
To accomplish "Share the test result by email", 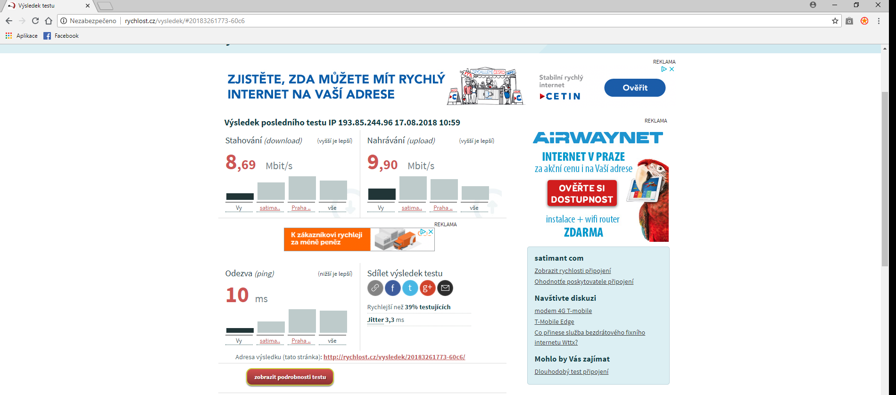I will coord(445,288).
